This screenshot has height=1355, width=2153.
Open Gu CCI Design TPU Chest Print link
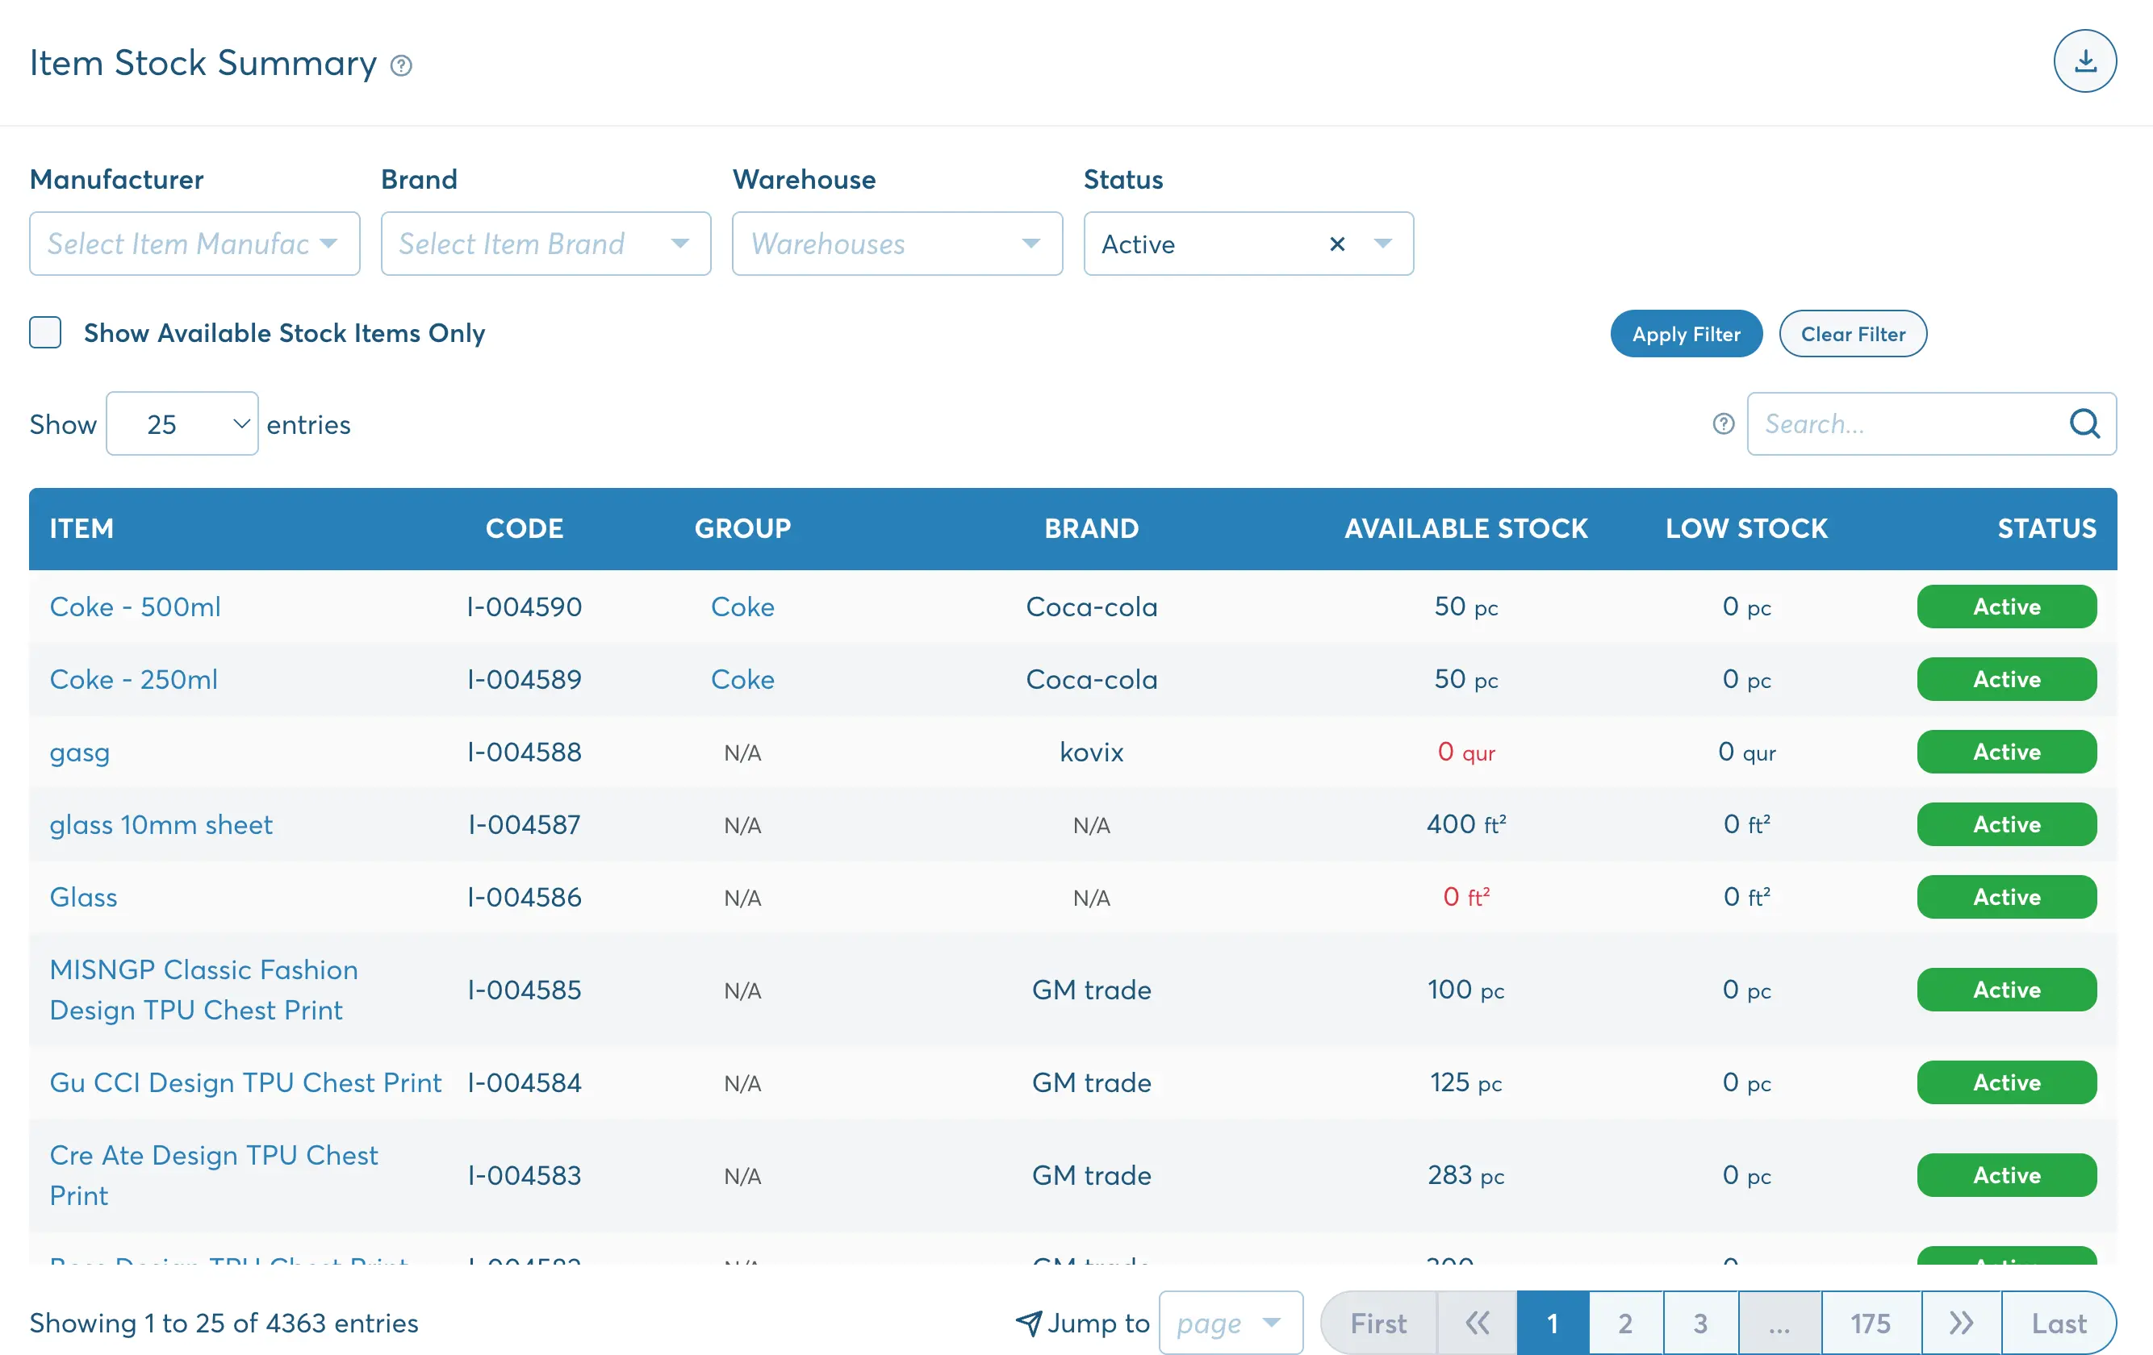click(245, 1082)
